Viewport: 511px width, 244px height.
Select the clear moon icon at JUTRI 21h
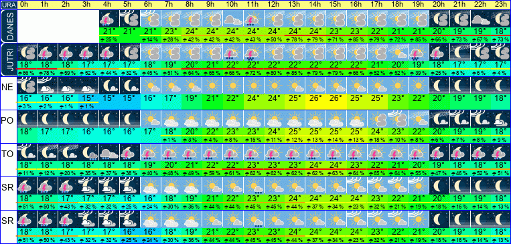pos(460,52)
